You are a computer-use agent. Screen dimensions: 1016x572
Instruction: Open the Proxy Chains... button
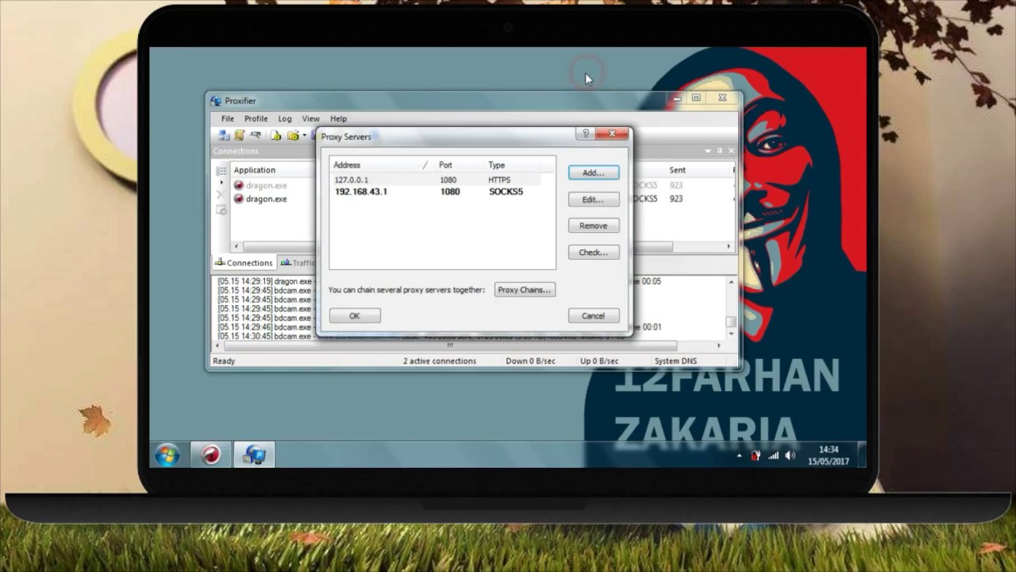point(524,290)
